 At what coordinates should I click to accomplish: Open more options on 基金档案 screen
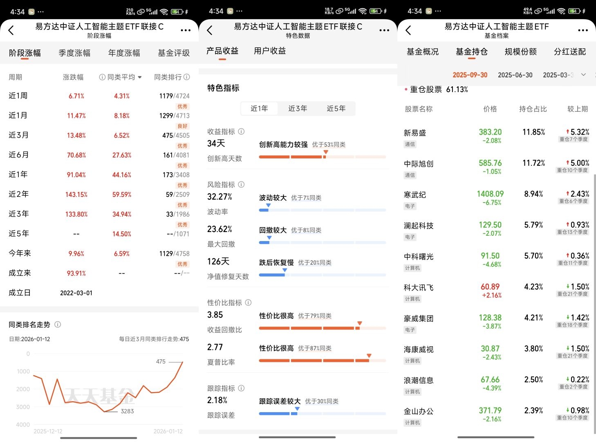click(x=583, y=30)
